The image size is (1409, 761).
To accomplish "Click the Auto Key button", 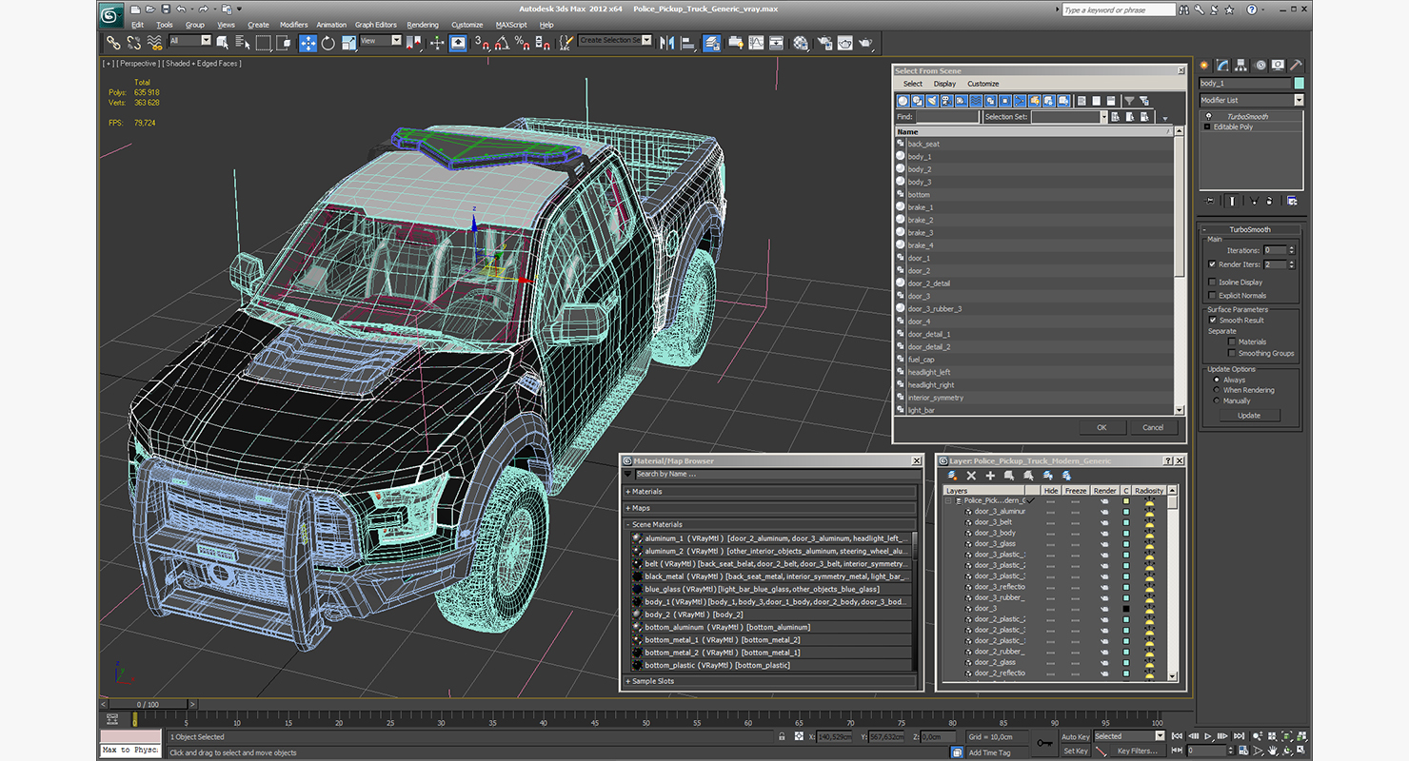I will point(1075,736).
